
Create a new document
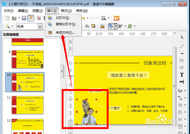pyautogui.click(x=8, y=18)
